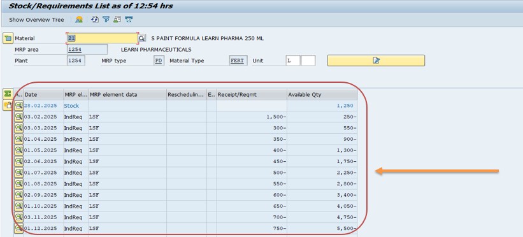Open details icon for 01.04.2025 row
523x237 pixels.
click(x=18, y=139)
